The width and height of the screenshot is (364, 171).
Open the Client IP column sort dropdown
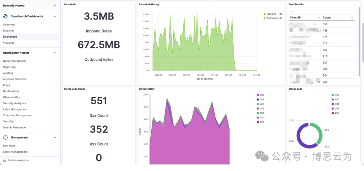pyautogui.click(x=319, y=17)
